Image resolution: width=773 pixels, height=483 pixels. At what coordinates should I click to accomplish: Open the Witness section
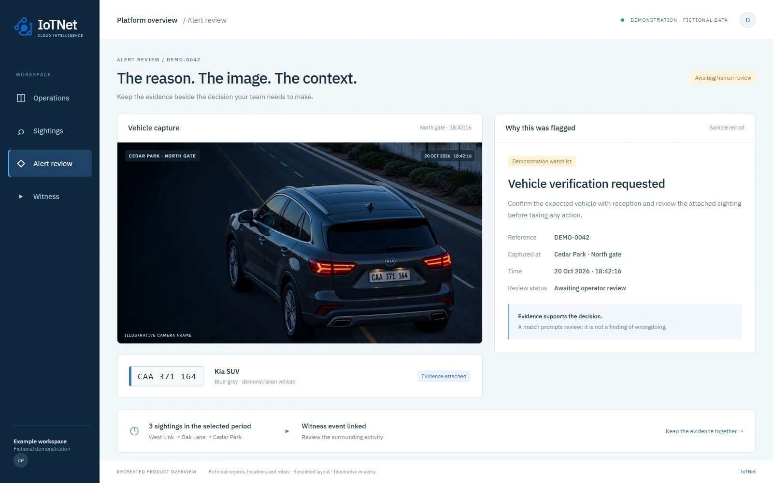coord(50,197)
